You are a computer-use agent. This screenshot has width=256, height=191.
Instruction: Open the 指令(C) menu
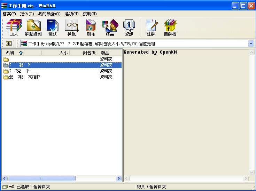(x=27, y=14)
